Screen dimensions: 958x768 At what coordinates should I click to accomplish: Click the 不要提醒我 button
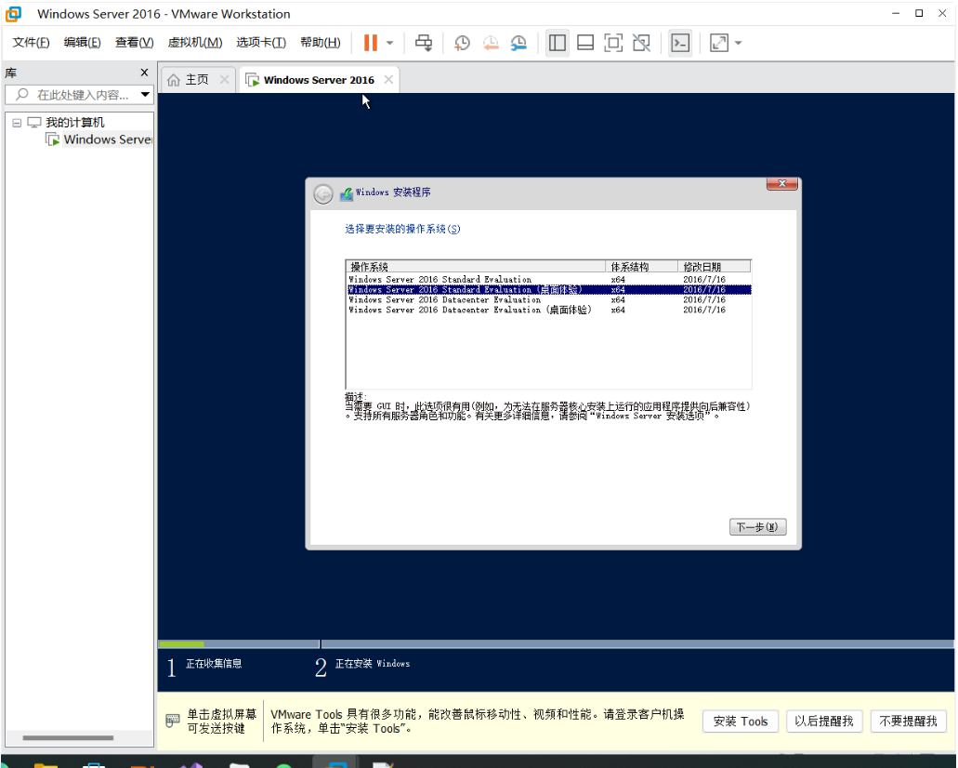pyautogui.click(x=908, y=721)
